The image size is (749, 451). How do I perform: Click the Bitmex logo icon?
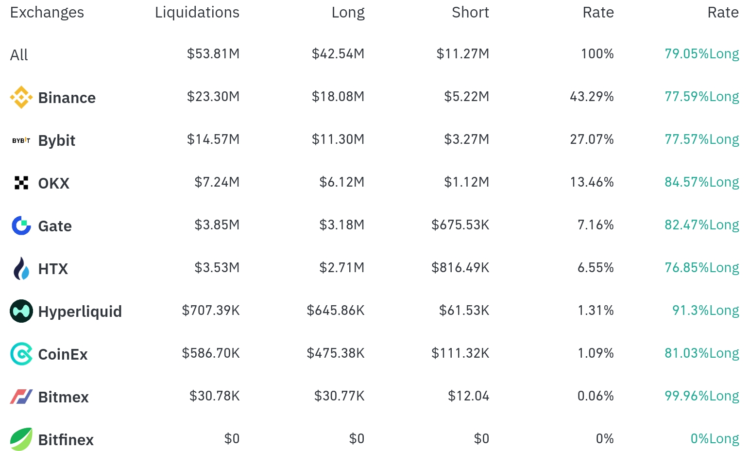pos(21,397)
